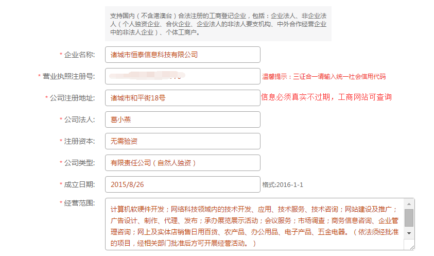Click the 成立日期 date field showing 2015/8/26
This screenshot has height=256, width=434.
click(182, 184)
